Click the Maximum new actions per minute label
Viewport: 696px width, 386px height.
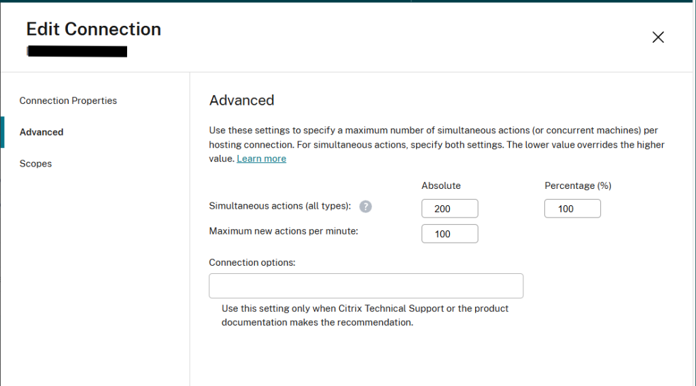[283, 231]
